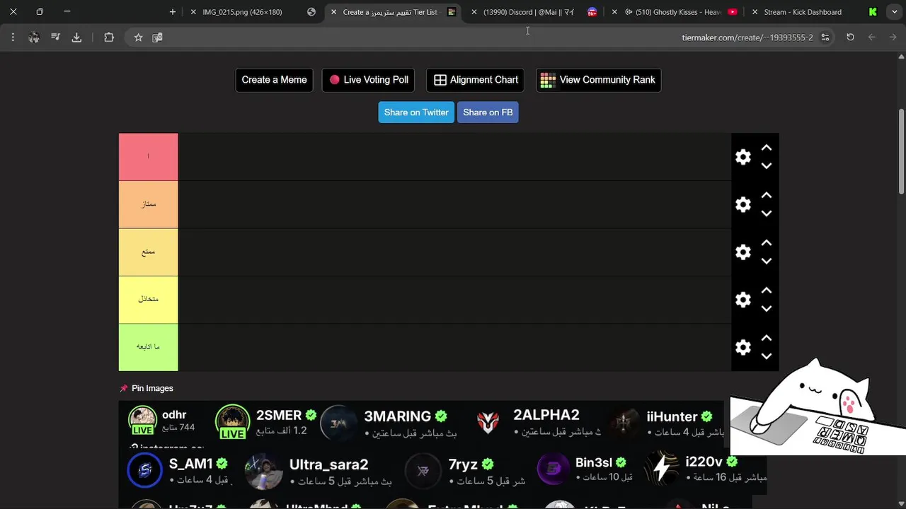The width and height of the screenshot is (906, 509).
Task: Move the ما اتابعه tier up
Action: [x=766, y=338]
